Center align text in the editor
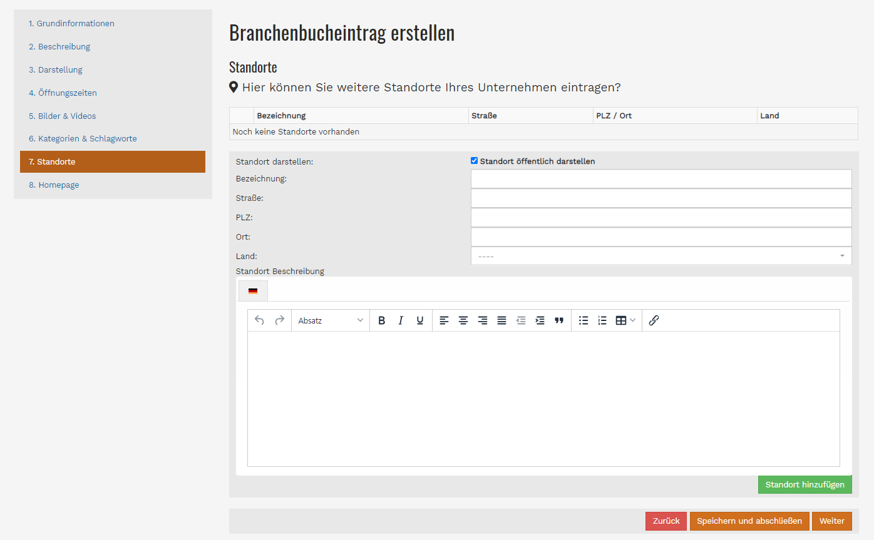 tap(463, 320)
